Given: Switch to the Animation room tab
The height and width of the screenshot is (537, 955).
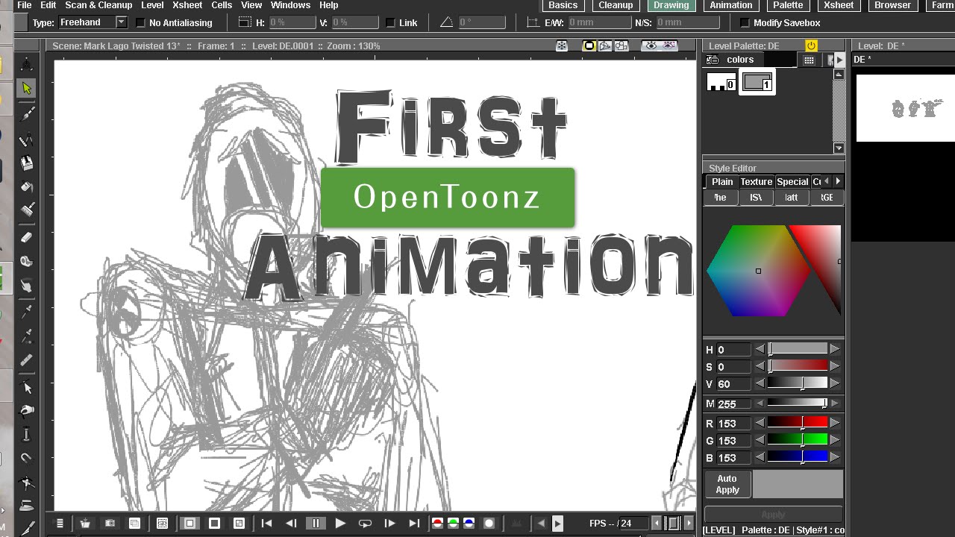Looking at the screenshot, I should click(731, 5).
